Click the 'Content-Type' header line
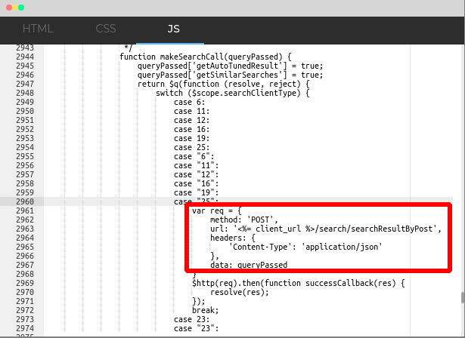 tap(302, 247)
